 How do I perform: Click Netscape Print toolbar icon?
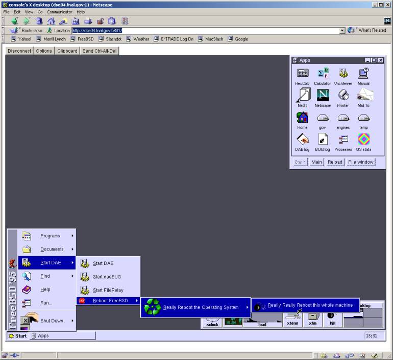tap(88, 21)
